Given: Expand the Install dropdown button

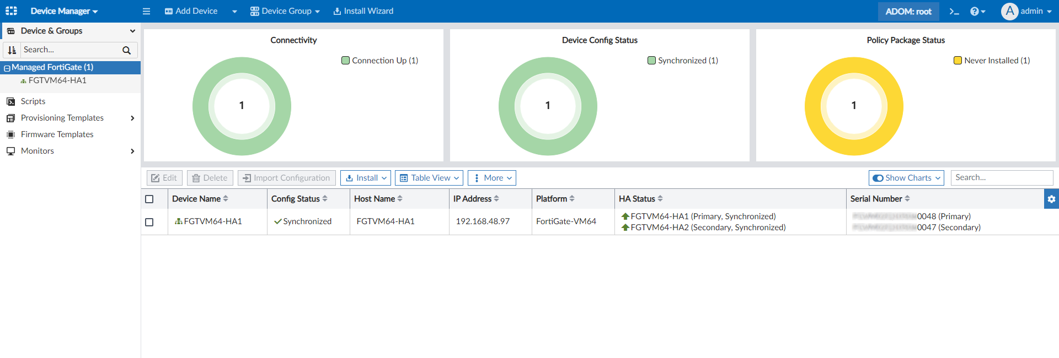Looking at the screenshot, I should tap(366, 178).
